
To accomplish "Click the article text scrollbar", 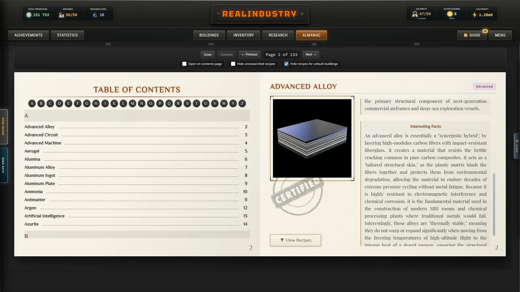I will click(x=494, y=204).
